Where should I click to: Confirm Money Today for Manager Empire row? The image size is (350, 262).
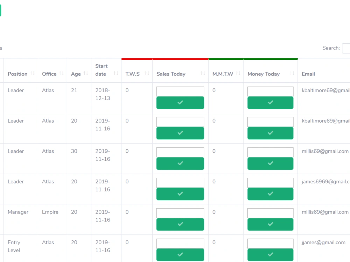coord(270,224)
